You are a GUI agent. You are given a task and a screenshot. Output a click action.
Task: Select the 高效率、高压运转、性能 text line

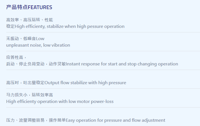pos(30,20)
